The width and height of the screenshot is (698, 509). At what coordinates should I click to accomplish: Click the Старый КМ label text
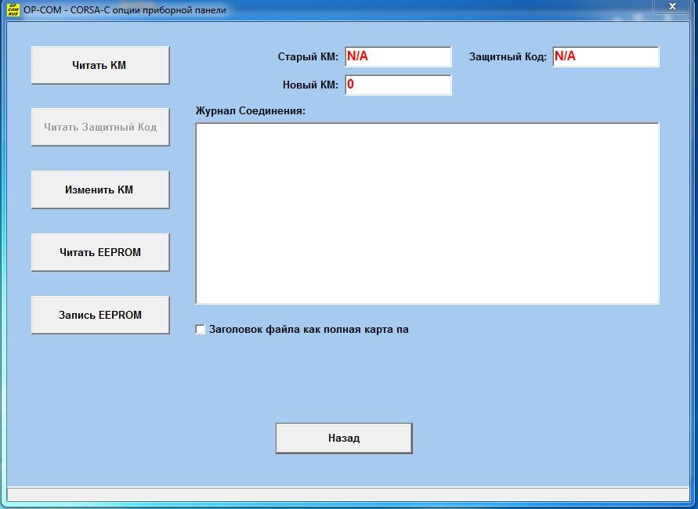coord(308,57)
